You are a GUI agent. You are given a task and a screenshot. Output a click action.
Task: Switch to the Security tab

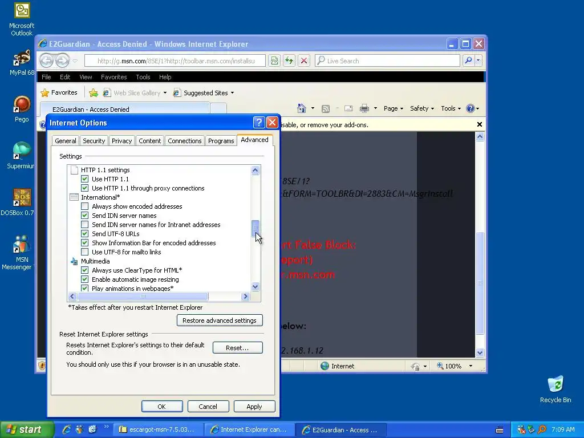click(94, 141)
